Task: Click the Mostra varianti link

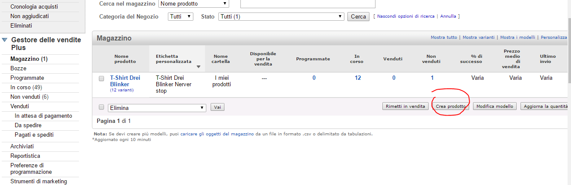Action: point(478,38)
